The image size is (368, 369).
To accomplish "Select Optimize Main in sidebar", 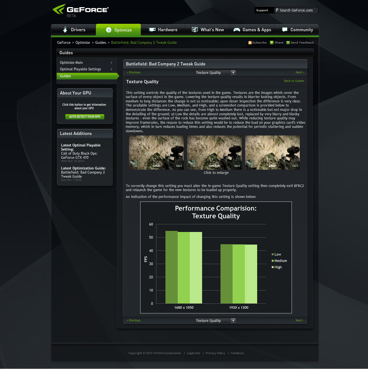I will point(71,62).
